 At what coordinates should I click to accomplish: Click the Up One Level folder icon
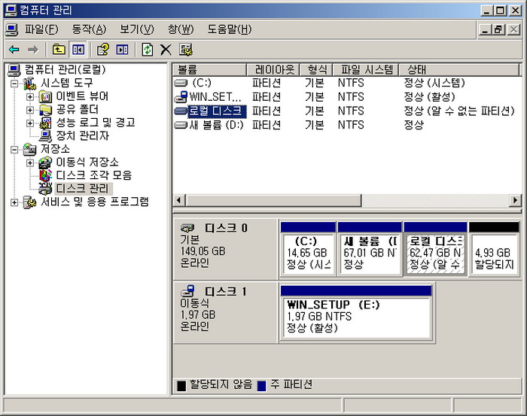tap(58, 50)
